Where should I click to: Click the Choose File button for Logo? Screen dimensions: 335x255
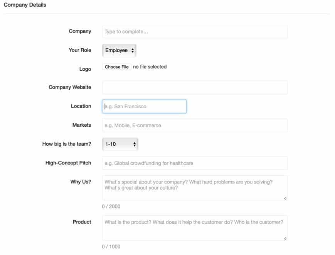pos(117,67)
